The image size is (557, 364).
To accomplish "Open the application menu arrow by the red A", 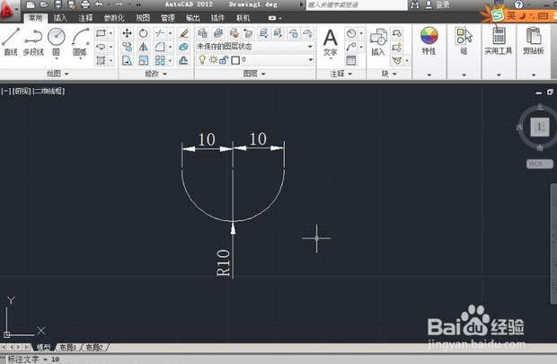I will (x=17, y=10).
